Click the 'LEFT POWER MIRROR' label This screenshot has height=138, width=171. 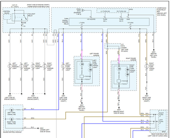[x=94, y=55]
